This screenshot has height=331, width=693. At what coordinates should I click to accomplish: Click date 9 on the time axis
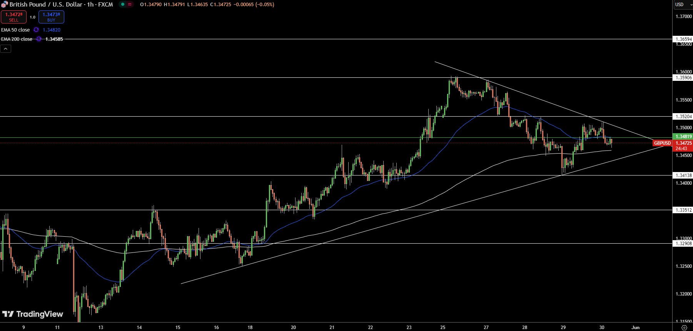[23, 328]
